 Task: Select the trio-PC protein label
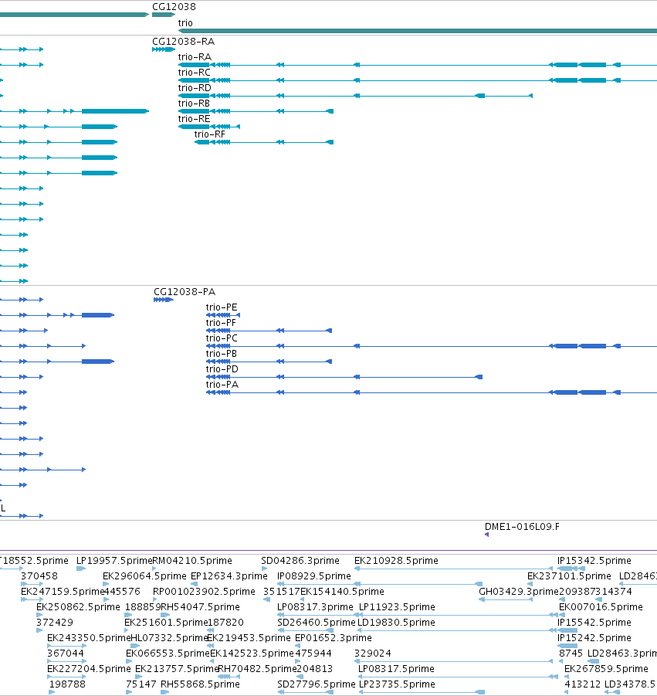(x=222, y=338)
